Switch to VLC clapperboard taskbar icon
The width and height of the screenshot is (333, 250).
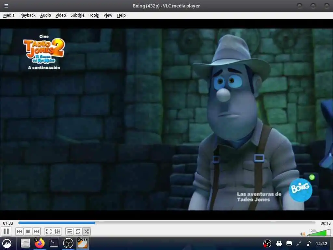tap(82, 243)
